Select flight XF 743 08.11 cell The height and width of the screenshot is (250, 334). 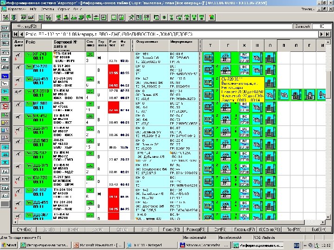pos(39,57)
